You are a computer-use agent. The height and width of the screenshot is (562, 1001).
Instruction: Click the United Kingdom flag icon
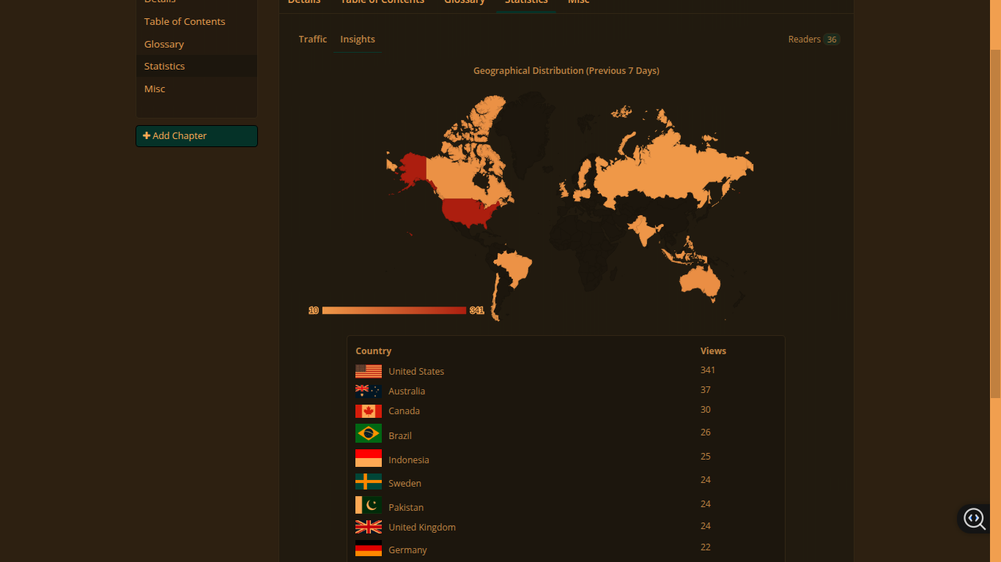[369, 527]
